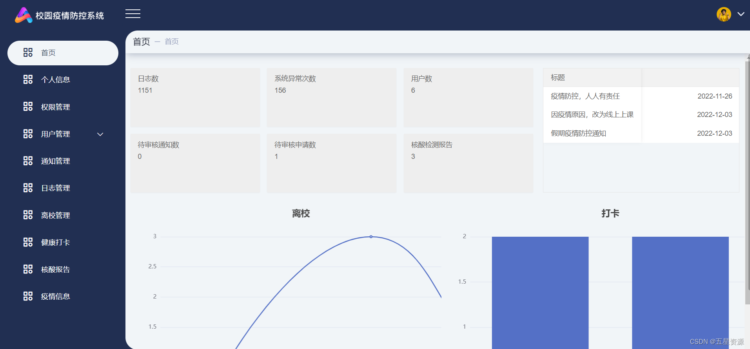Click the grid icon beside 用户管理

tap(28, 134)
